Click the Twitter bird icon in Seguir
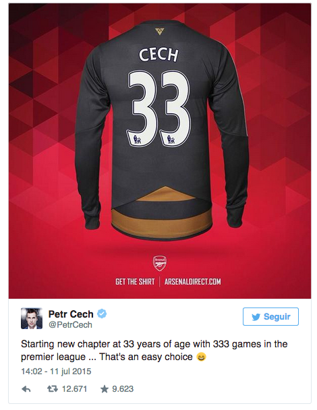Viewport: 317px width, 410px height. tap(256, 317)
